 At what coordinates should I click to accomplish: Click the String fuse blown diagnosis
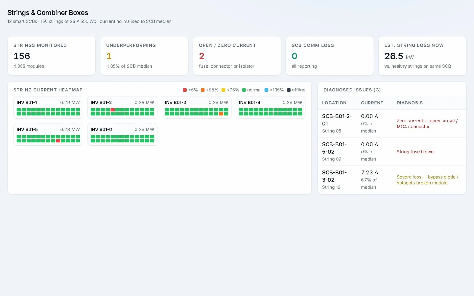[415, 152]
